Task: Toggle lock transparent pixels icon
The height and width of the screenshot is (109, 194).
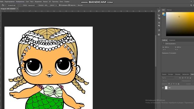Action: click(x=169, y=84)
